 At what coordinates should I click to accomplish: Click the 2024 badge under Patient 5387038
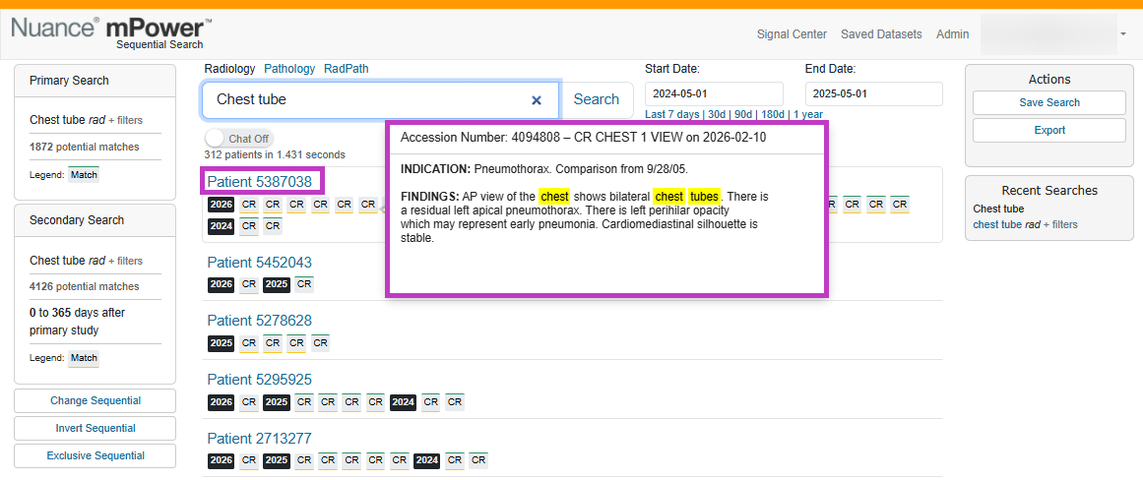click(221, 226)
